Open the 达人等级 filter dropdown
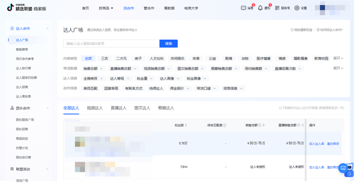This screenshot has width=356, height=183. [120, 79]
